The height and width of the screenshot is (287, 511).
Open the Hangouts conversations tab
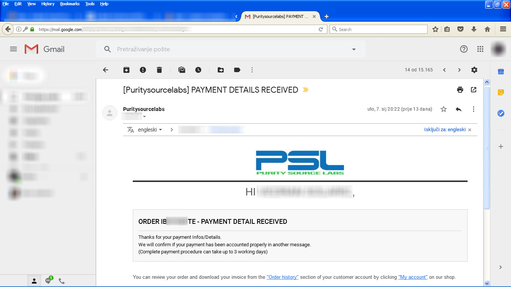pos(48,281)
